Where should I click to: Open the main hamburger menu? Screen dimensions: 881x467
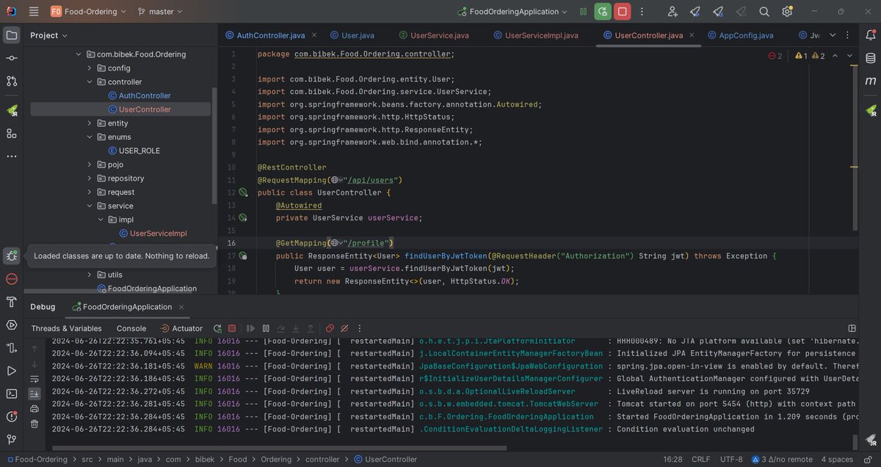tap(34, 12)
